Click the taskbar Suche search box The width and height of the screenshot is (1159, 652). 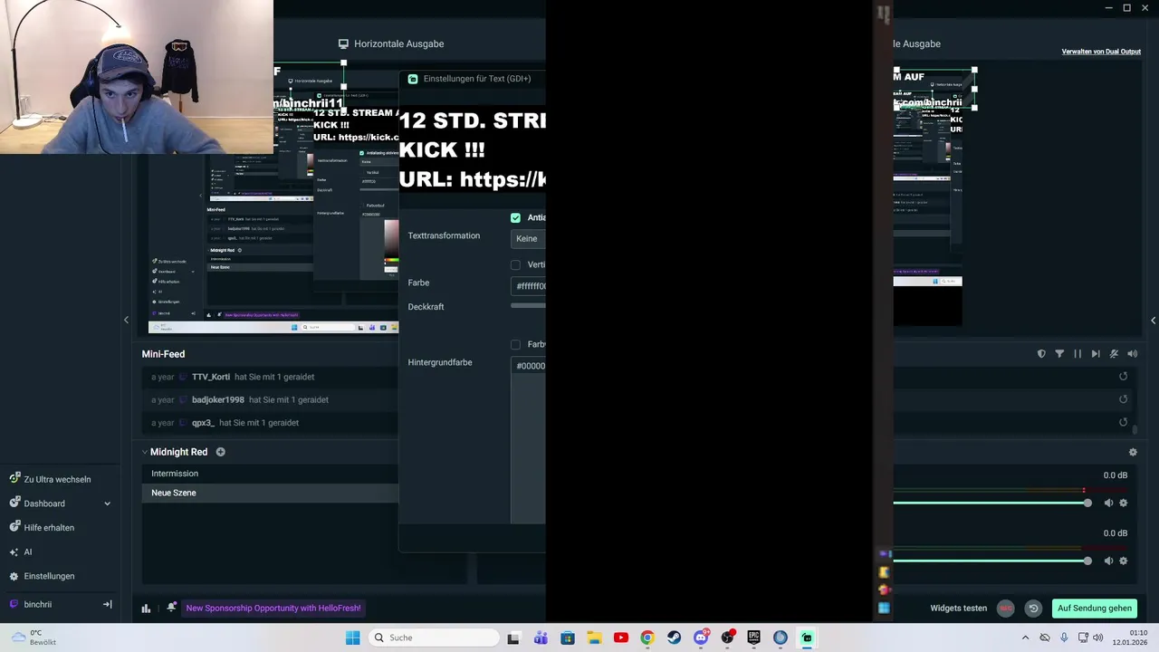[435, 638]
